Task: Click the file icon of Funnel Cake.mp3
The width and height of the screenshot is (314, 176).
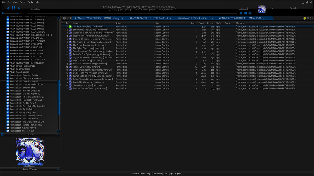Action: click(x=70, y=67)
